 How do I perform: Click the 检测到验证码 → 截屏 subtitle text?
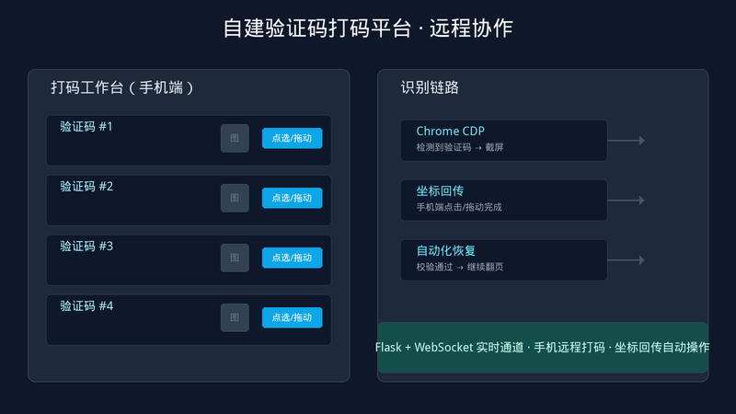click(459, 147)
